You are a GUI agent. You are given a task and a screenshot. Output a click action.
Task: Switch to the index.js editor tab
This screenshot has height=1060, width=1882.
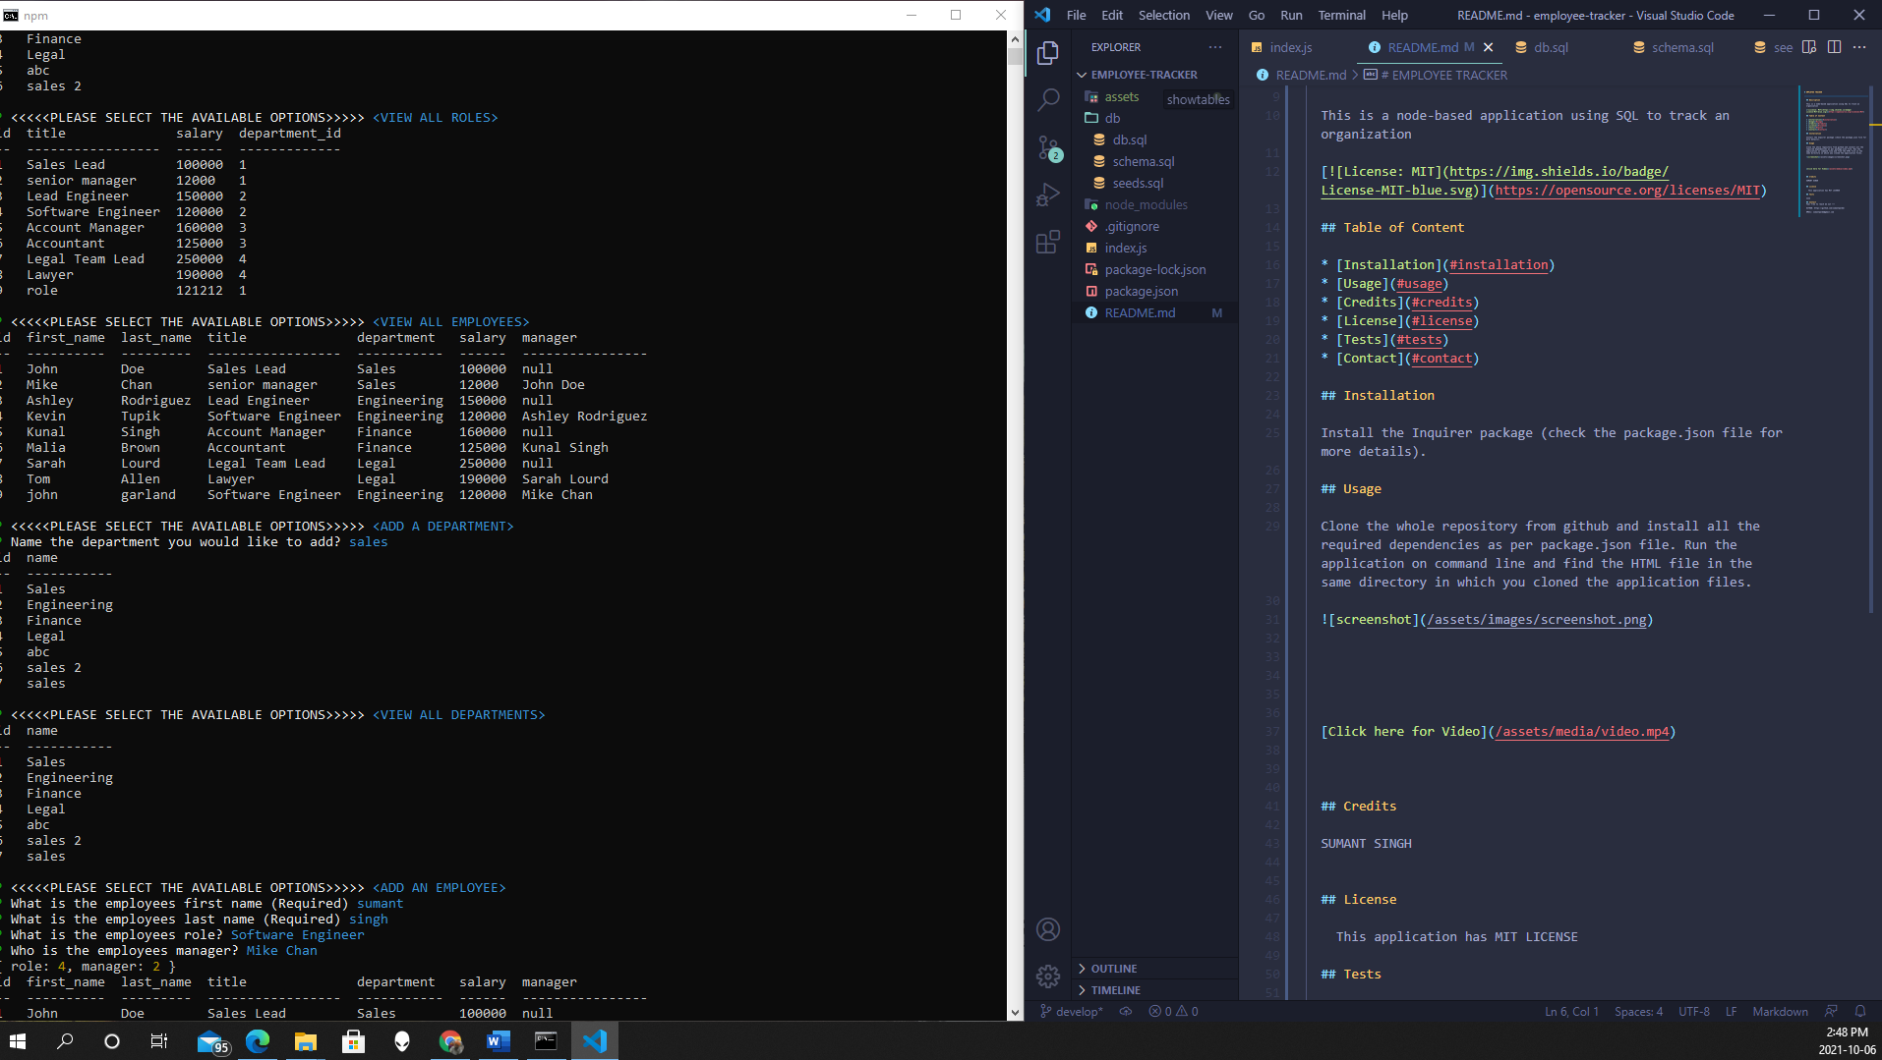point(1290,47)
